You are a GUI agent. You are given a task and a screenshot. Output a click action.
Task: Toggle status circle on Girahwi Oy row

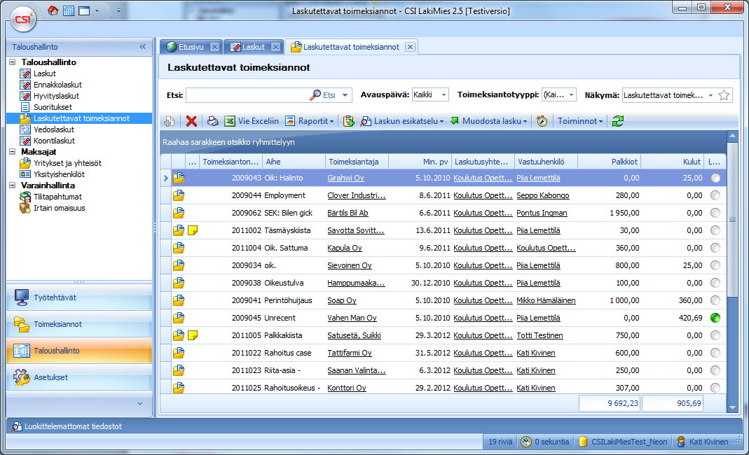coord(715,178)
